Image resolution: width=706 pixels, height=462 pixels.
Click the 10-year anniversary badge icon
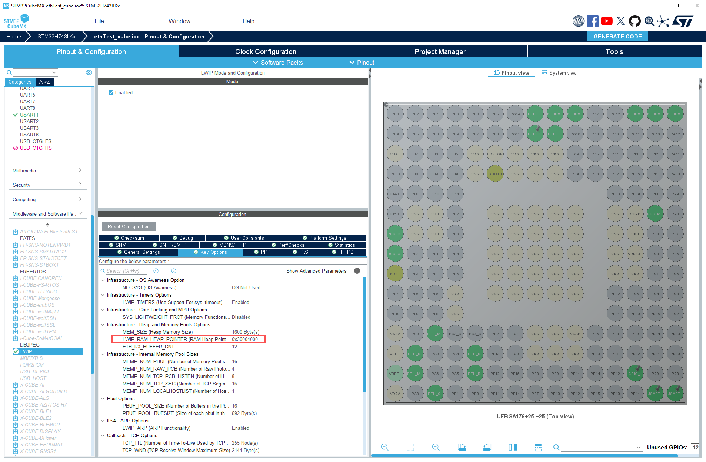(579, 21)
